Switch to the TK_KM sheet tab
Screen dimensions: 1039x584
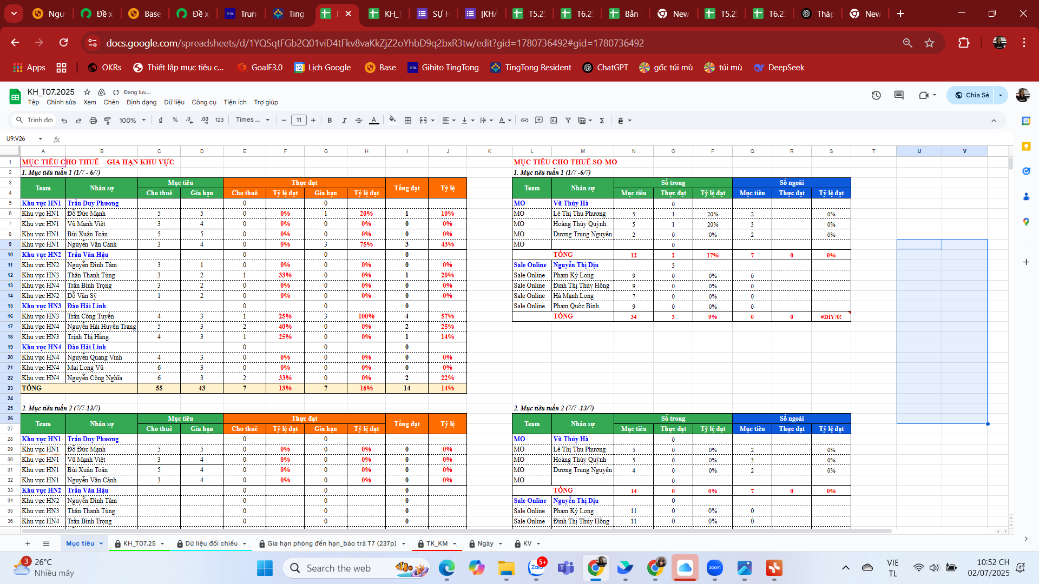(436, 543)
